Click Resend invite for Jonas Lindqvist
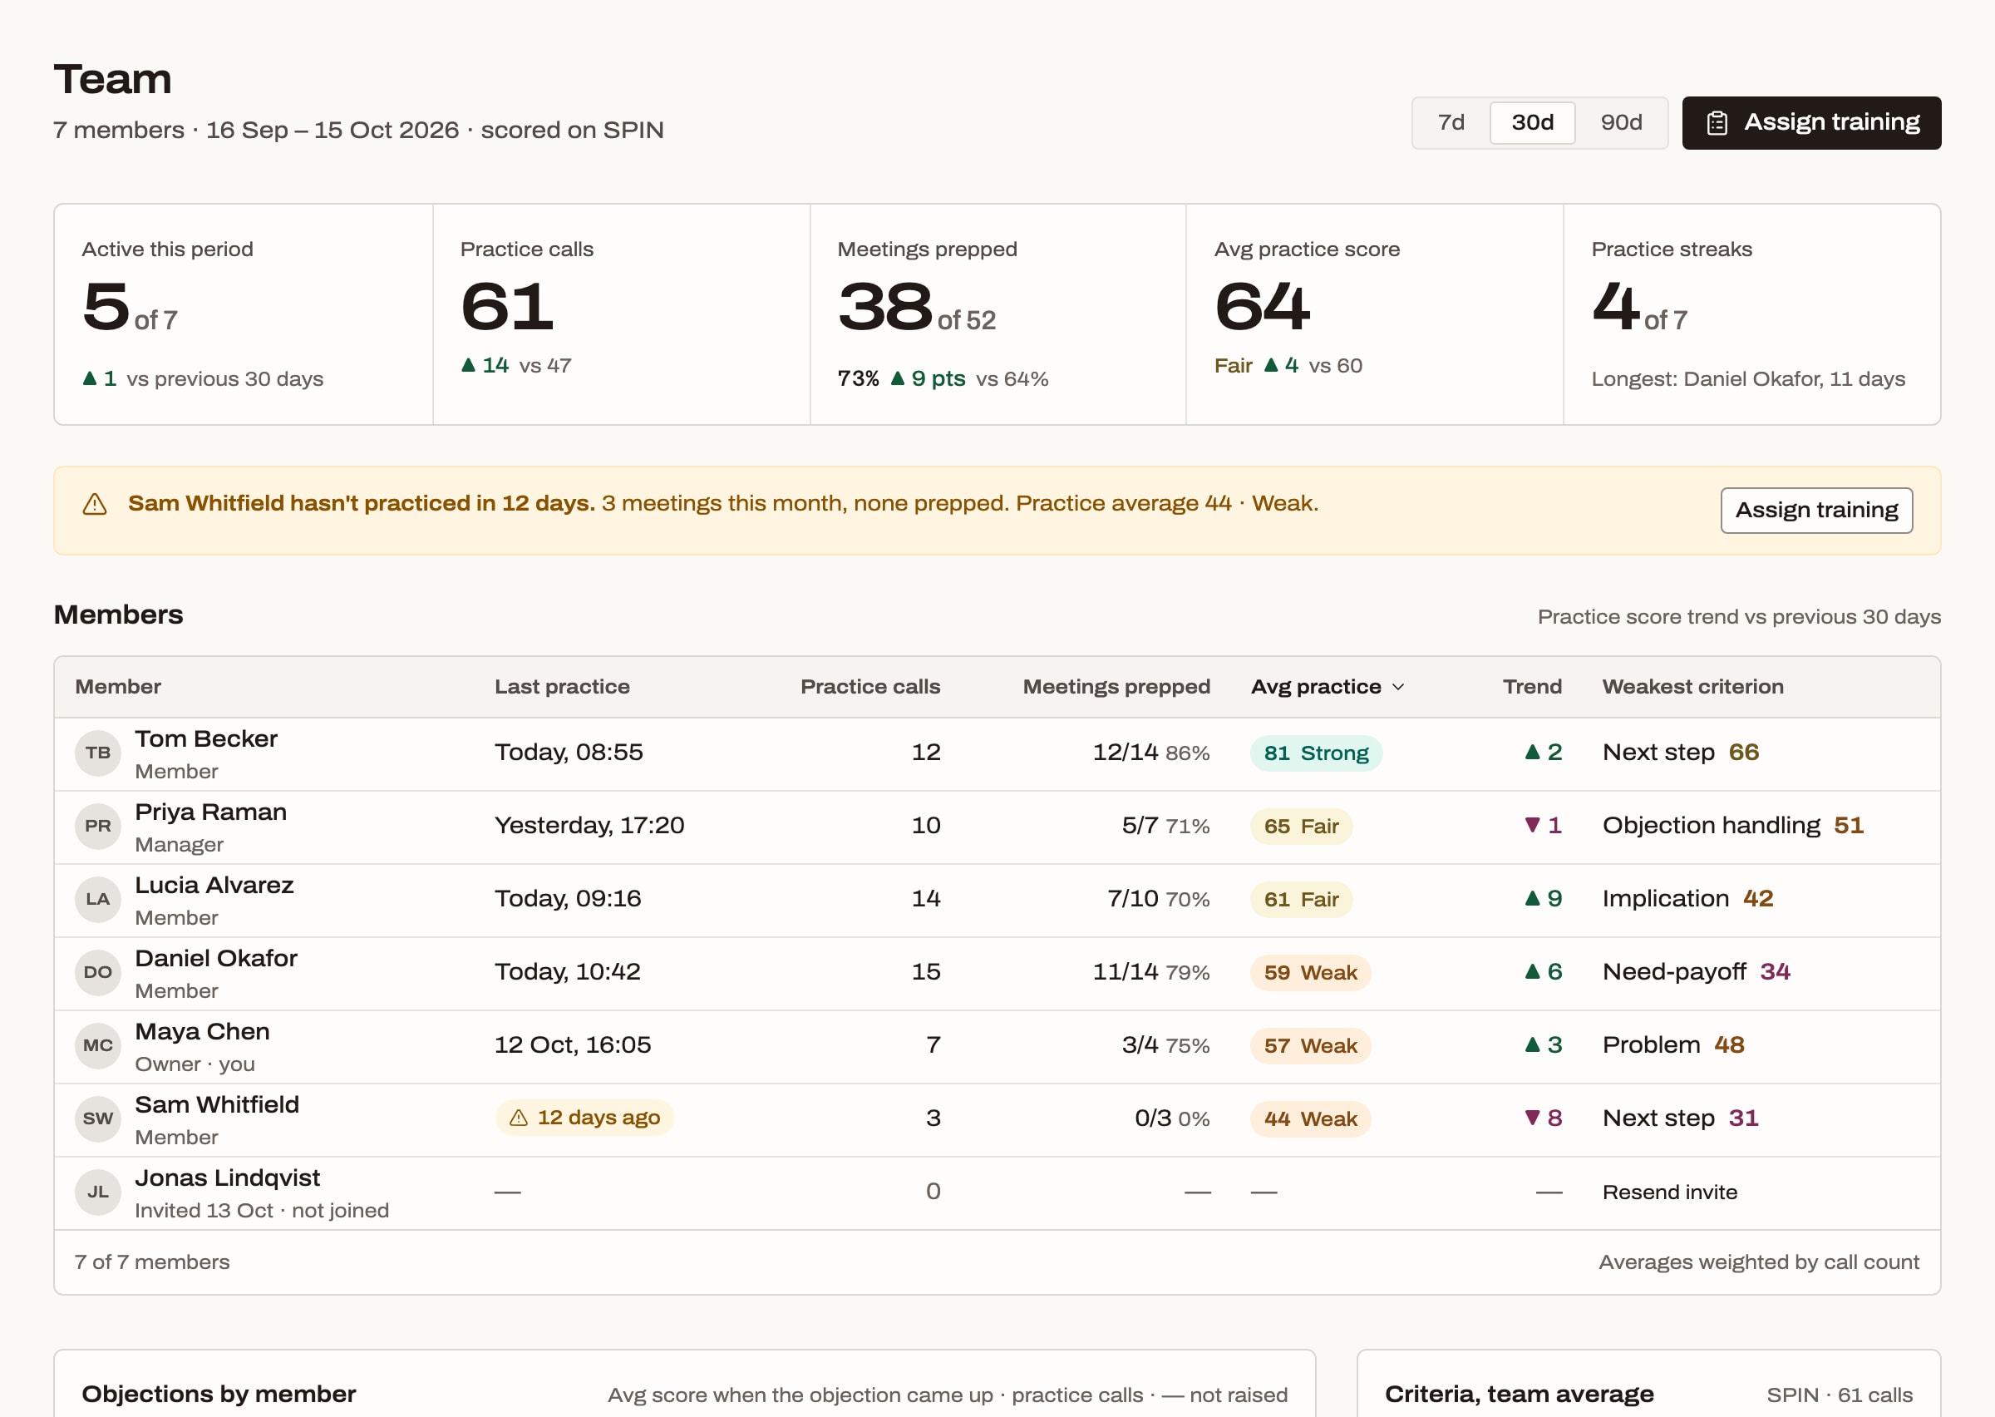 point(1669,1192)
